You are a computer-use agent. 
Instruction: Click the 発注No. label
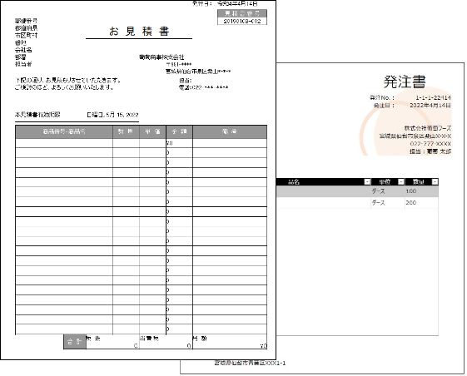[x=382, y=97]
